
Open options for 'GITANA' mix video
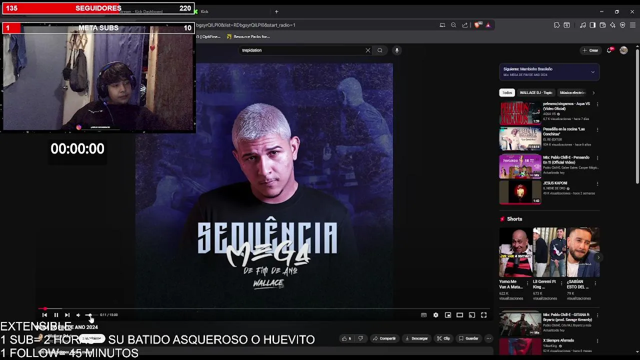click(x=597, y=315)
